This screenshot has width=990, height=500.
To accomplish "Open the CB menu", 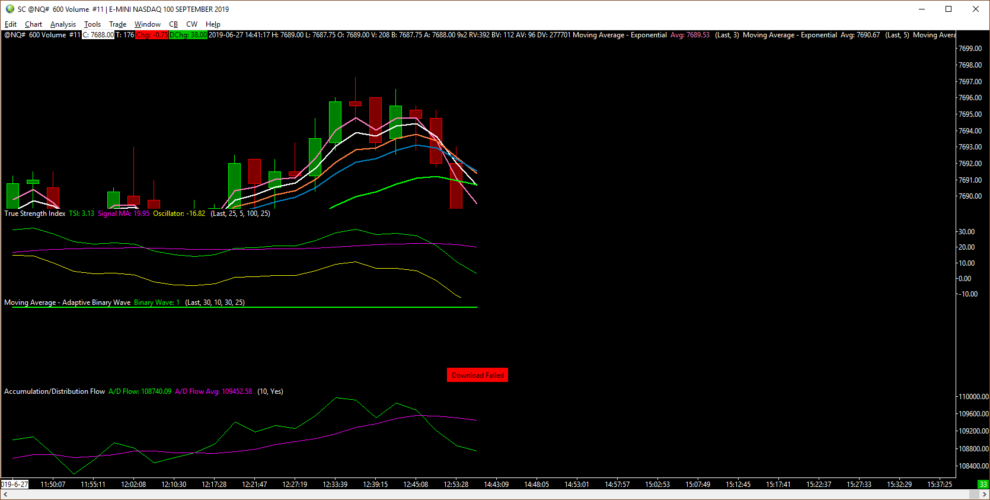I will click(173, 24).
